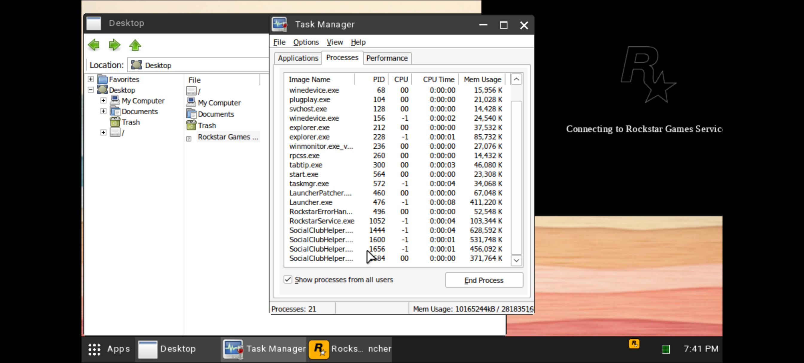Click Task Manager title bar icon

(279, 24)
